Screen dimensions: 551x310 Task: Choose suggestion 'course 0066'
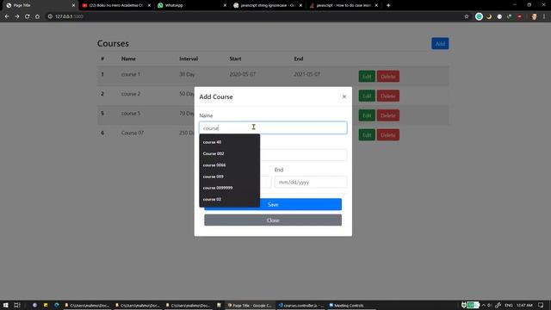[230, 164]
